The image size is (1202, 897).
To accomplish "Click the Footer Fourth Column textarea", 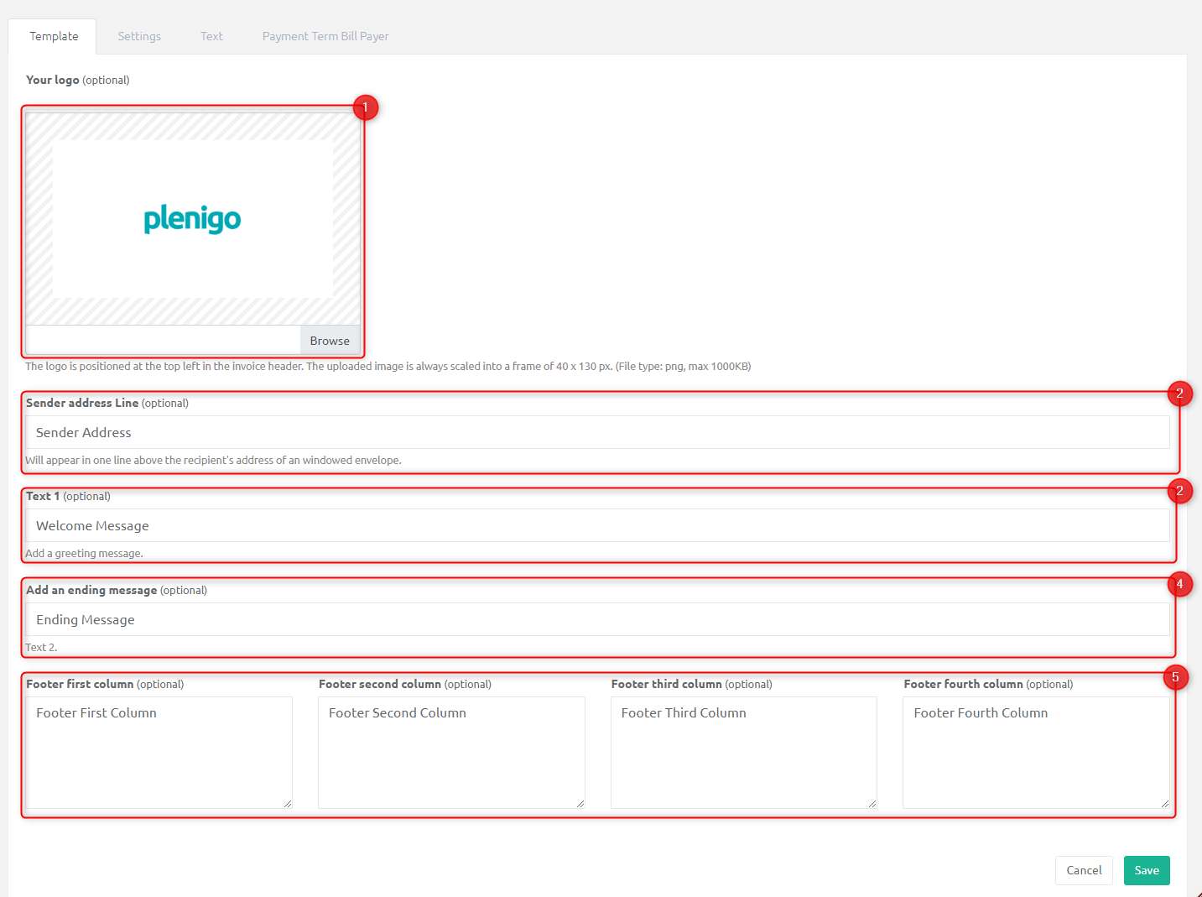I will pyautogui.click(x=1036, y=753).
